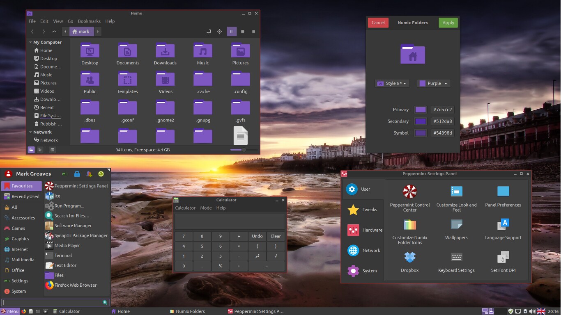Click the Undo button in Calculator
The image size is (561, 315).
click(257, 236)
